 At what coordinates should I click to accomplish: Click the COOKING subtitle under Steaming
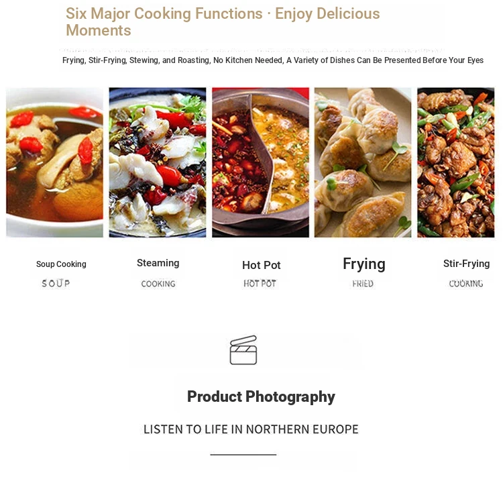[x=158, y=284]
